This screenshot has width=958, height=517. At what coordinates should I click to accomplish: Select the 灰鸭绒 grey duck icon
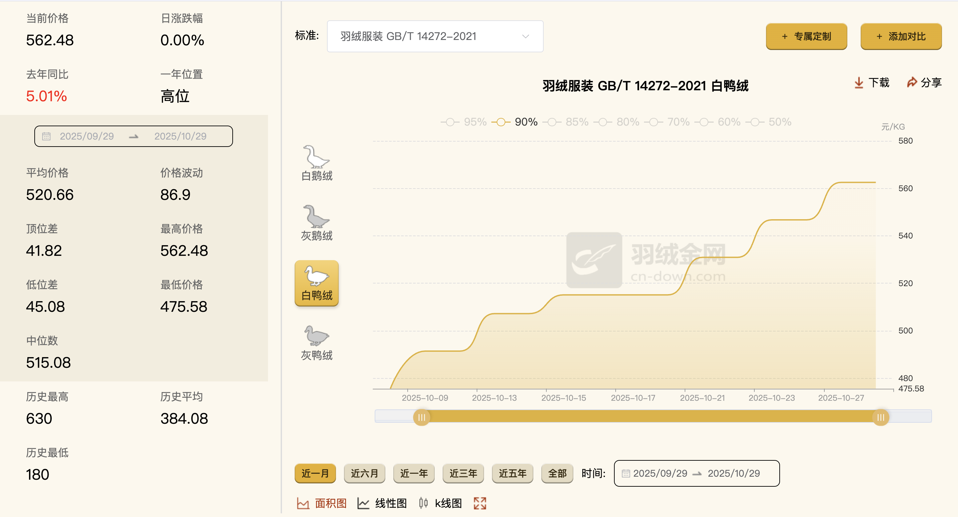click(316, 338)
